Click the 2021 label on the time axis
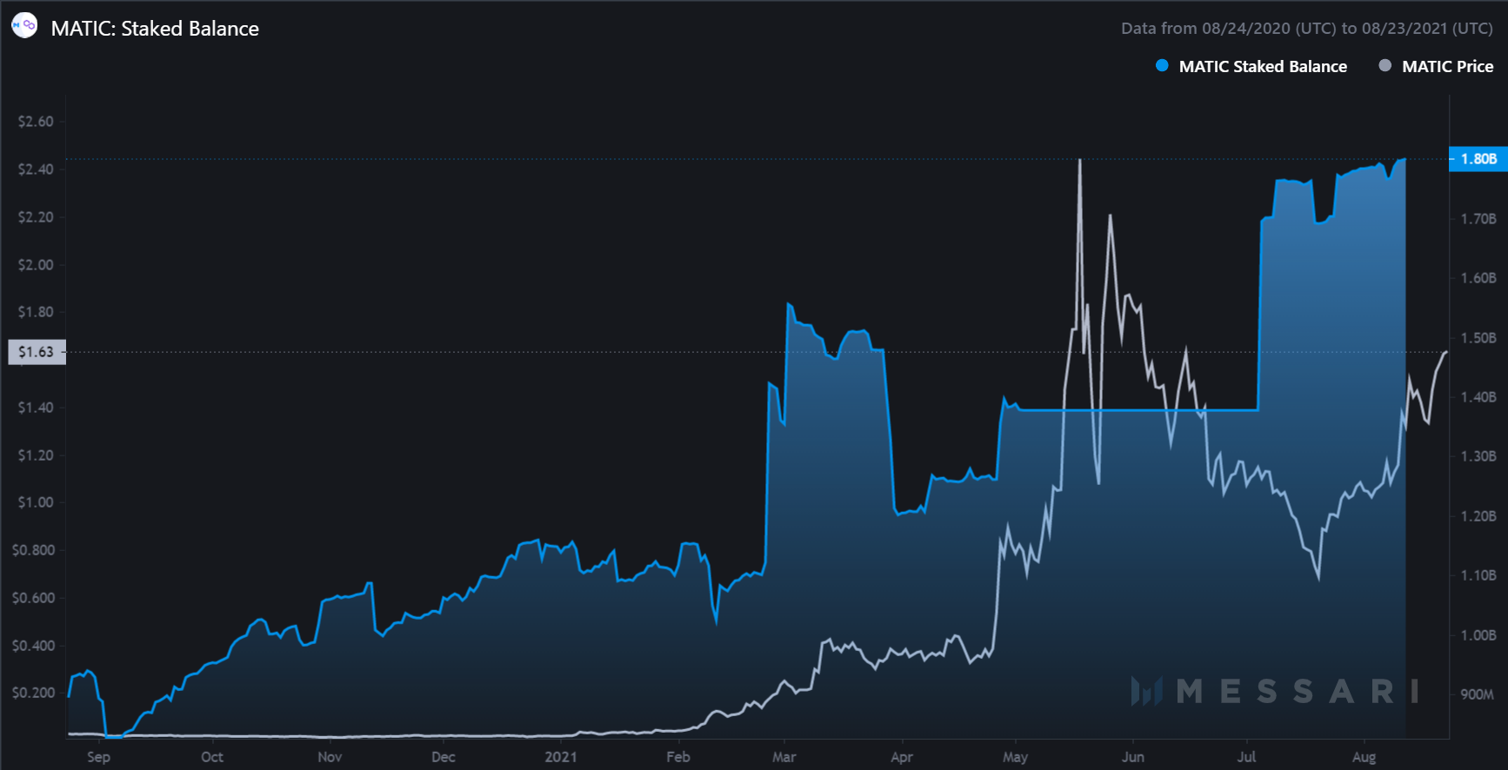Image resolution: width=1508 pixels, height=770 pixels. click(x=561, y=757)
